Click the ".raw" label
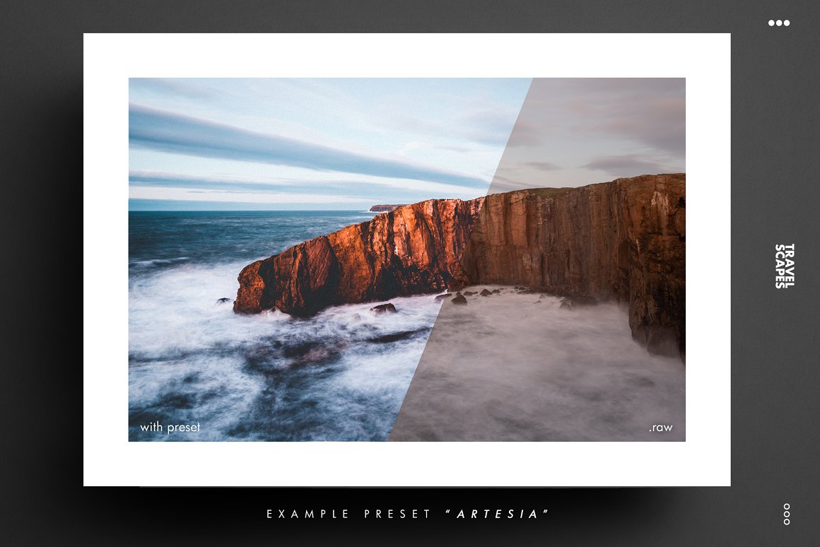The width and height of the screenshot is (820, 547). coord(660,427)
